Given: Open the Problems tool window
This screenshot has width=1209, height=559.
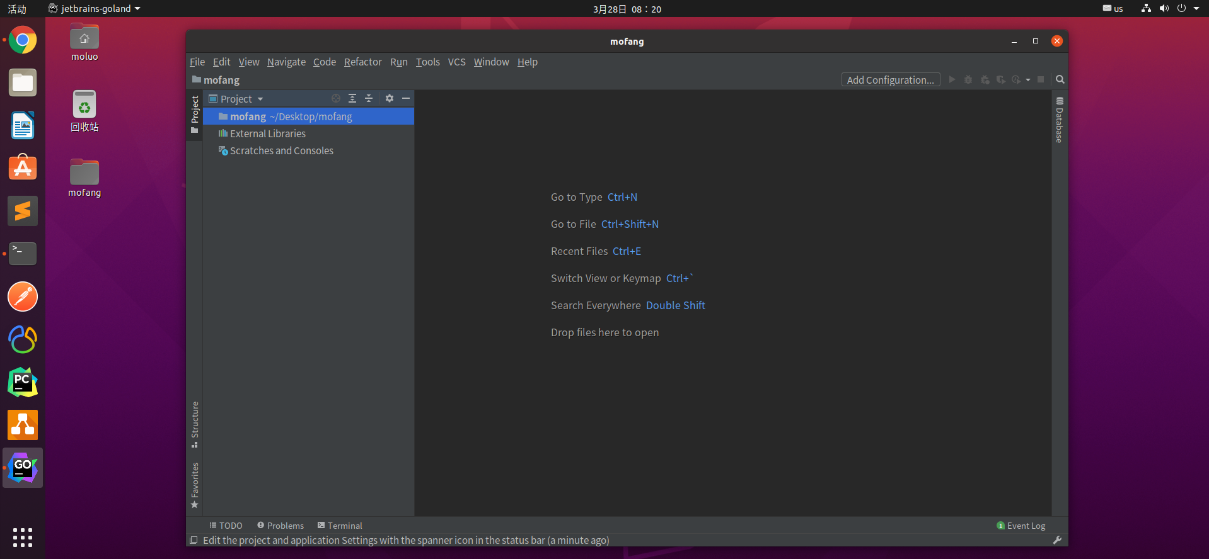Looking at the screenshot, I should [281, 526].
